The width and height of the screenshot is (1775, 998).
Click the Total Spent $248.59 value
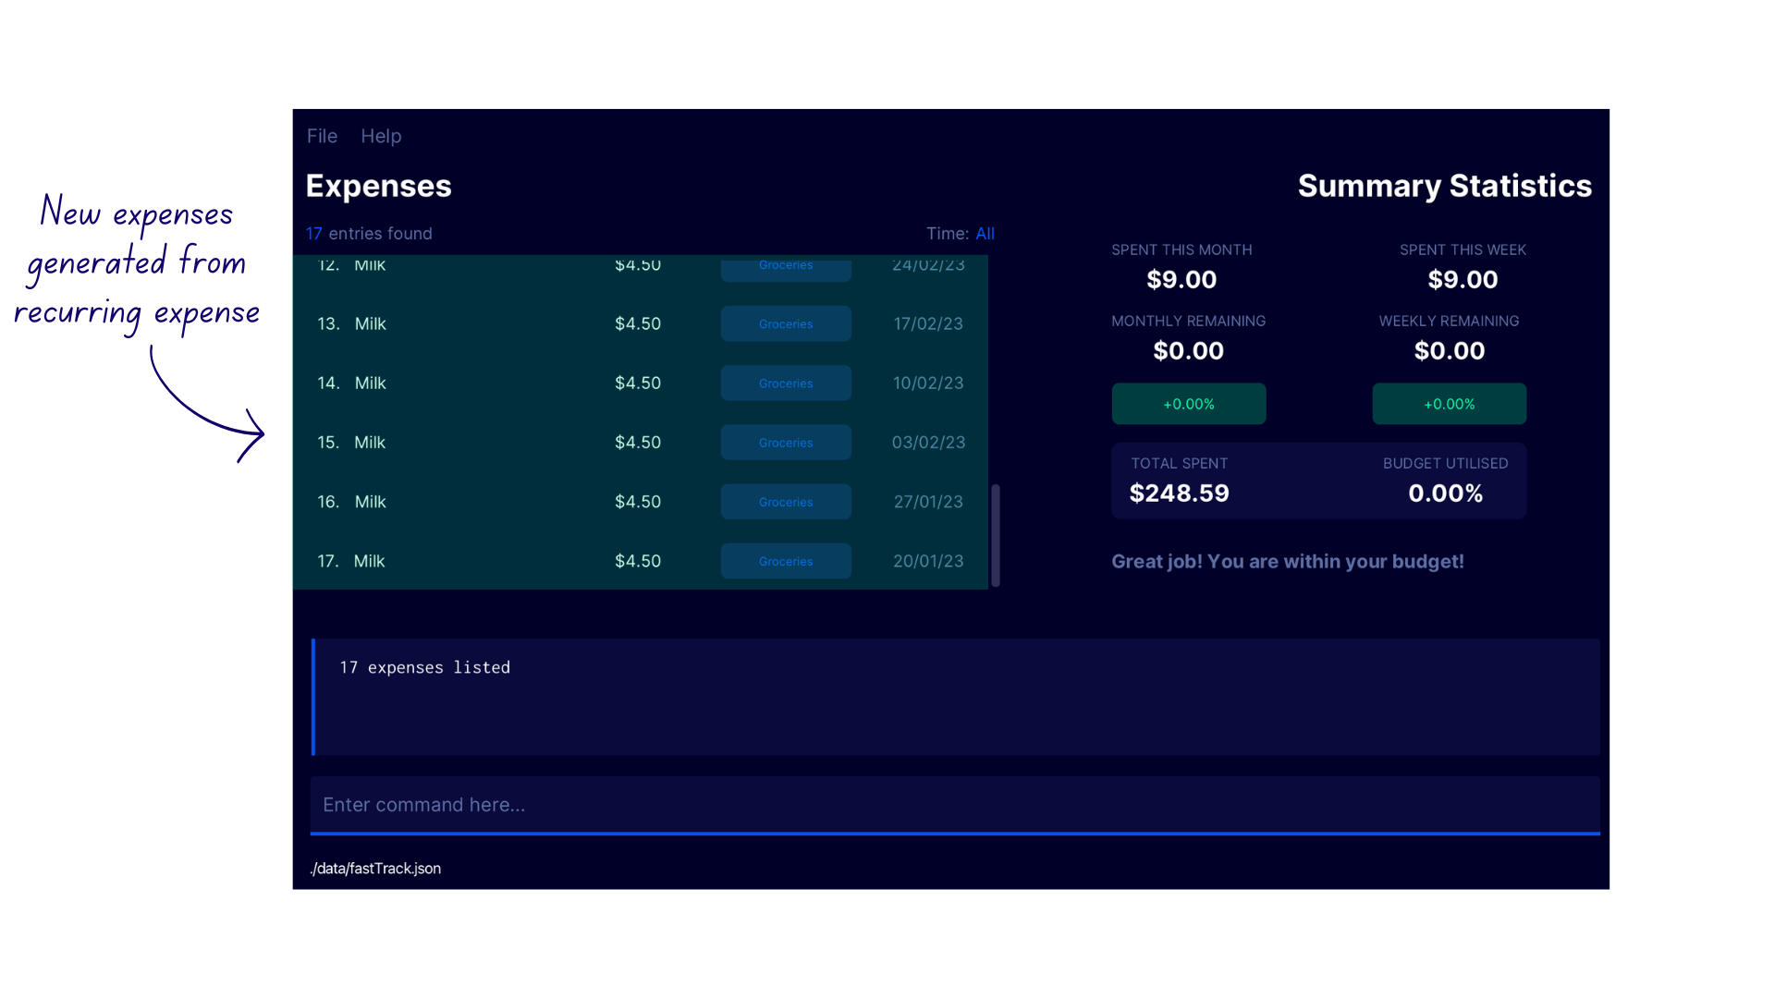1180,493
